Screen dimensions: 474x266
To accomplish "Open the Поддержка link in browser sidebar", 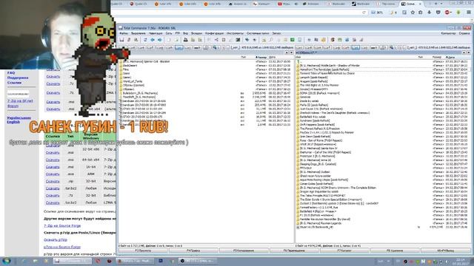I will click(x=18, y=78).
